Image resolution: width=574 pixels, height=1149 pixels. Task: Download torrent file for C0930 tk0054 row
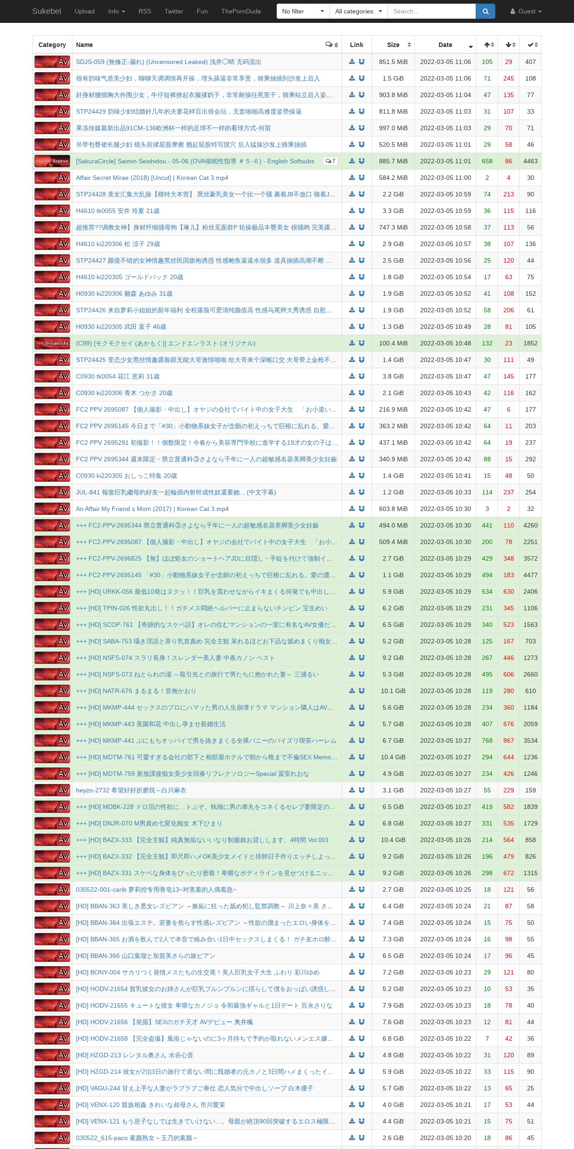pos(352,376)
